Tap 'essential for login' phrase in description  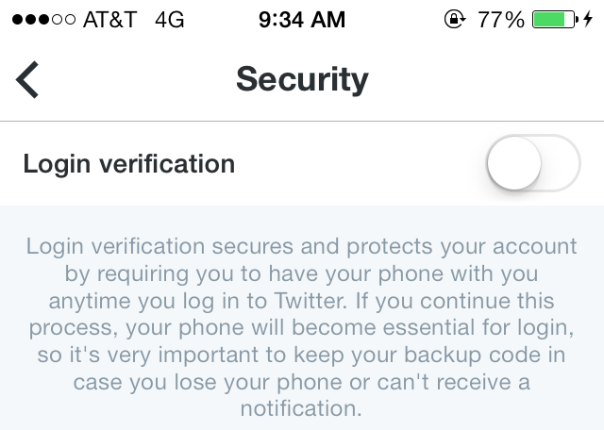pyautogui.click(x=478, y=327)
